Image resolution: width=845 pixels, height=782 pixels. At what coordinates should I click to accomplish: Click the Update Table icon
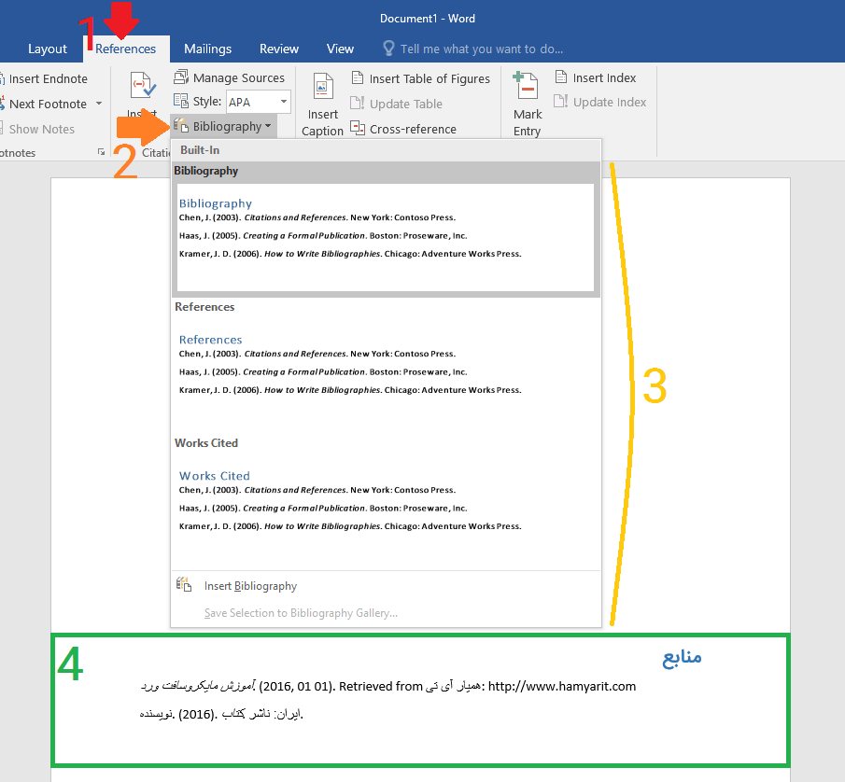coord(358,103)
